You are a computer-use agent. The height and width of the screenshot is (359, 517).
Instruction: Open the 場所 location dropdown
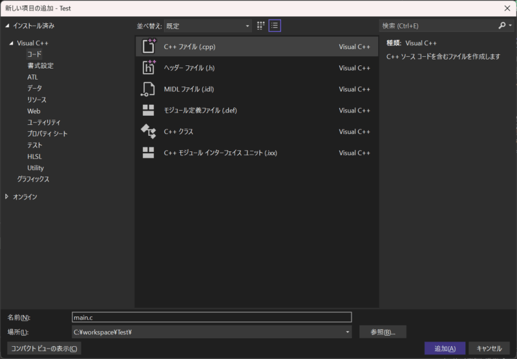point(348,332)
